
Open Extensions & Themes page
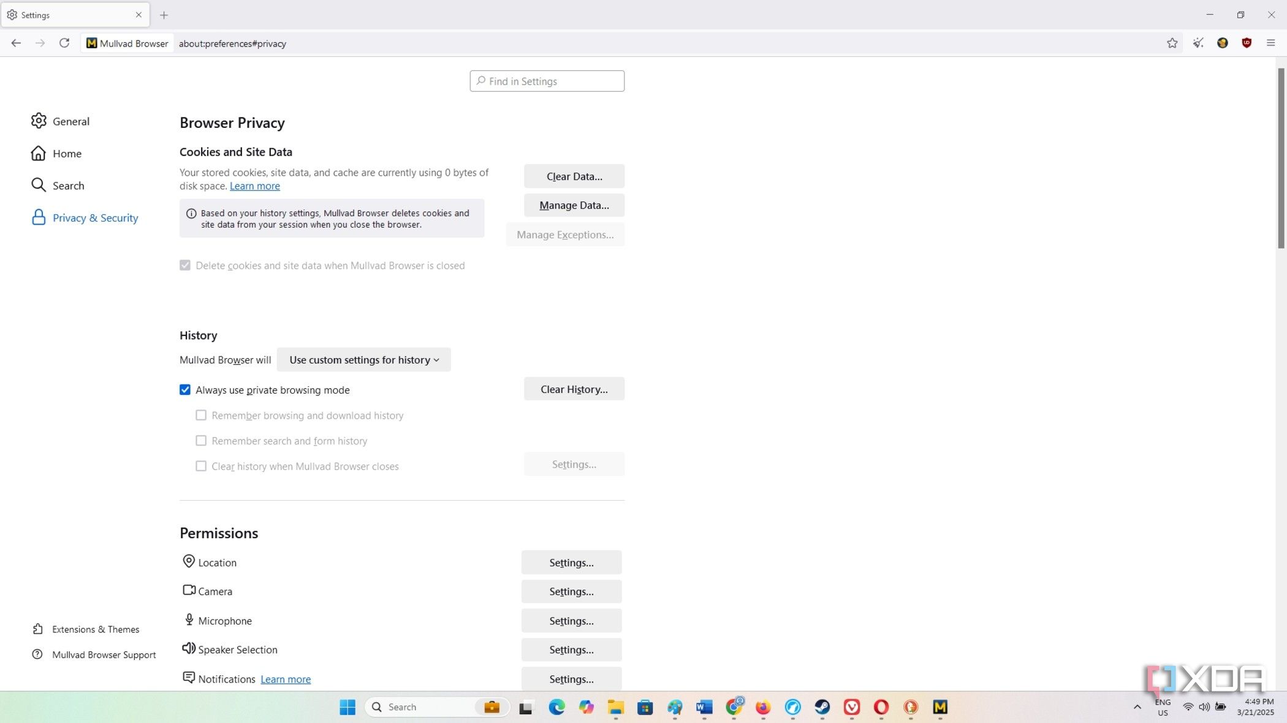tap(86, 629)
